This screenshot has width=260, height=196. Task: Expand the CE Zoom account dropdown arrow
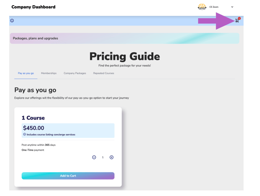[x=232, y=7]
